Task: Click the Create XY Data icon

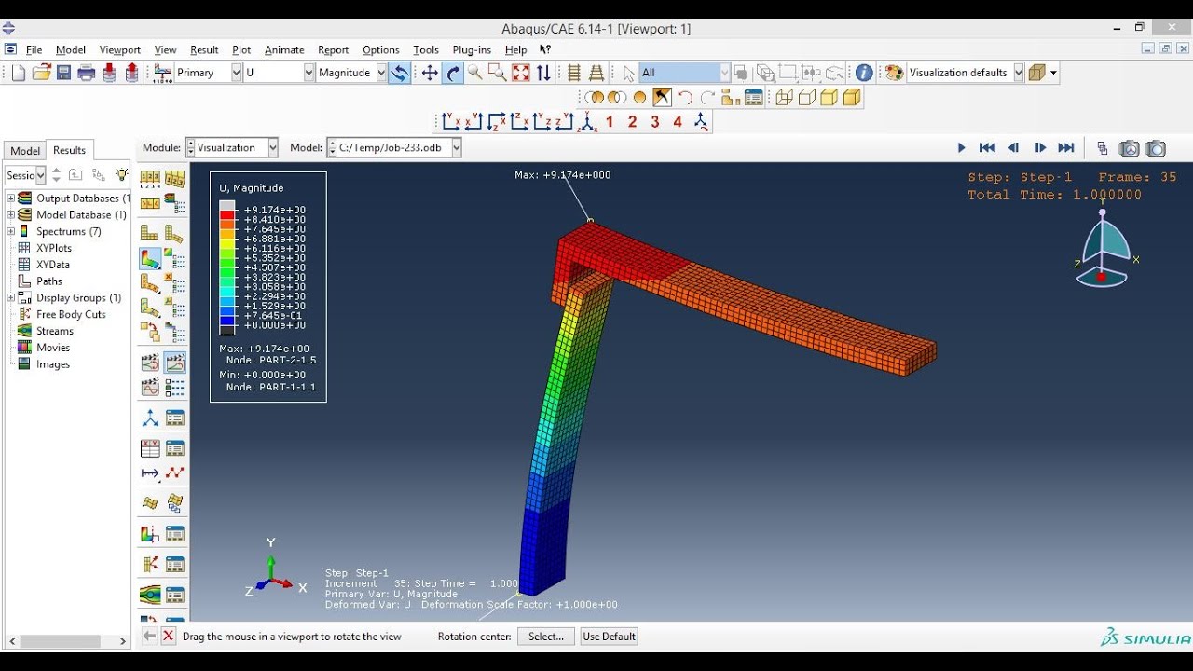Action: 150,448
